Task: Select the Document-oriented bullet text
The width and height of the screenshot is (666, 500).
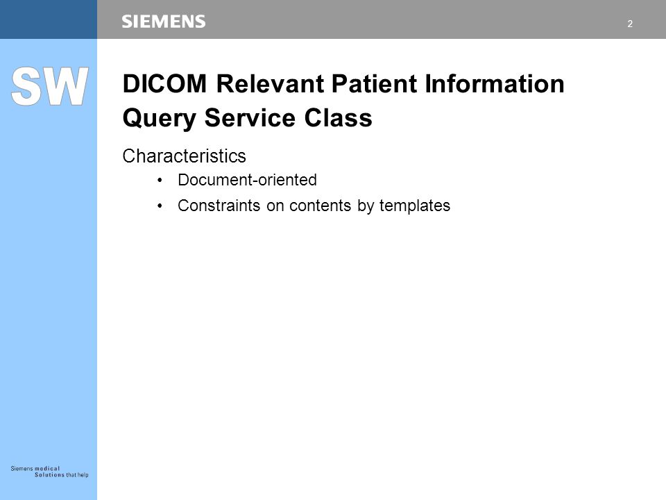Action: click(247, 180)
